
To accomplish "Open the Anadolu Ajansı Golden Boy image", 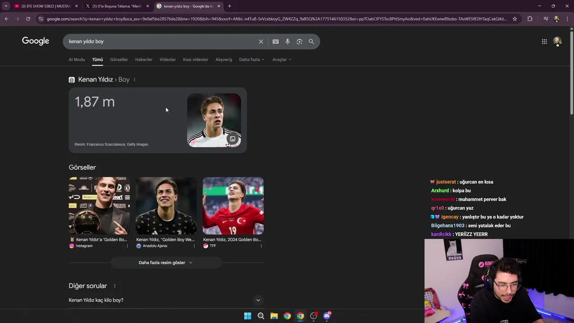I will [166, 205].
